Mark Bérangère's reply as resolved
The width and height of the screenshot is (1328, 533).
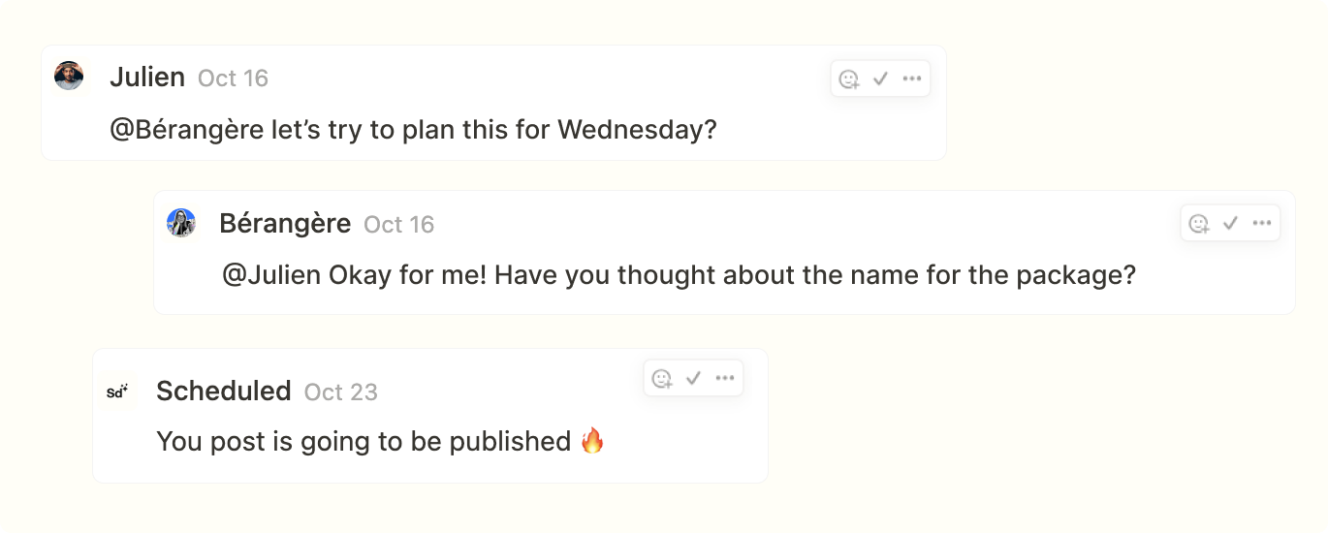[x=1230, y=224]
